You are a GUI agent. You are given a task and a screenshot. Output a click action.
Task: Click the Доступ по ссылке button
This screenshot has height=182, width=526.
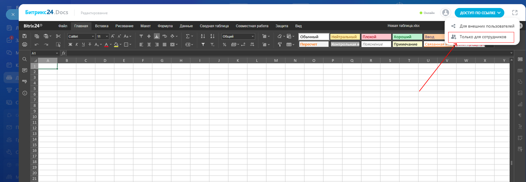pos(479,13)
